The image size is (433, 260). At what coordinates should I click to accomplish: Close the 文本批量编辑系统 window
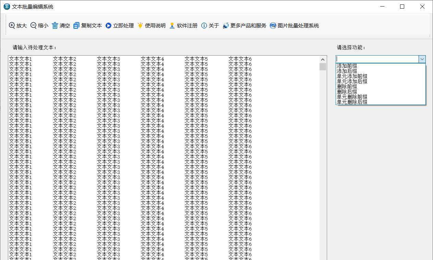(422, 7)
